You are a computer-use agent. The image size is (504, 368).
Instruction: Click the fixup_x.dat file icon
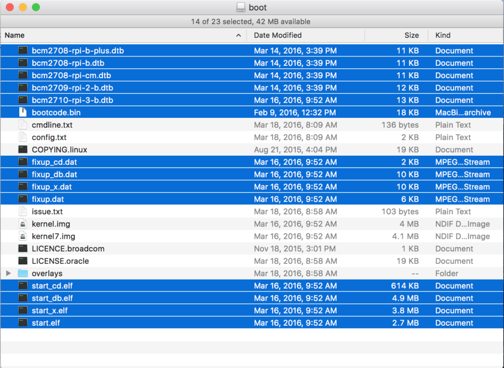click(23, 187)
